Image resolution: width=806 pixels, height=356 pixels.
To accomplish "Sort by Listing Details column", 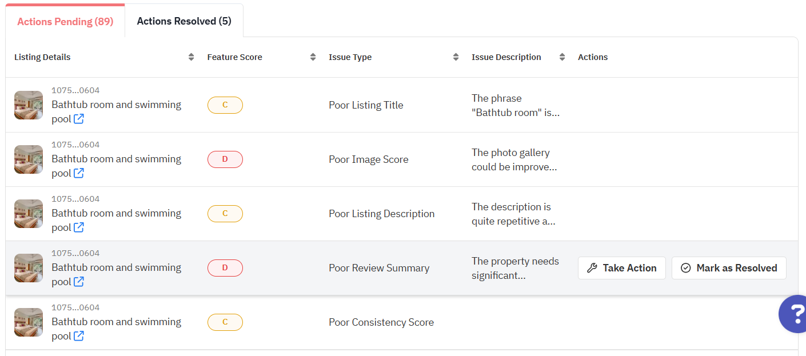I will (191, 57).
